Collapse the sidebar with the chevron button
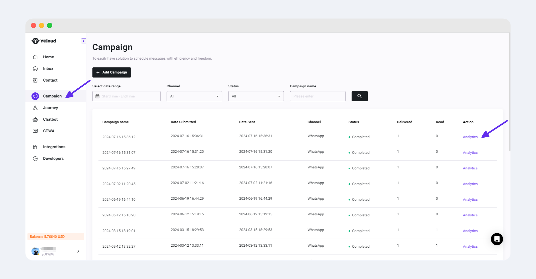Screen dimensions: 536x279 (x=83, y=41)
